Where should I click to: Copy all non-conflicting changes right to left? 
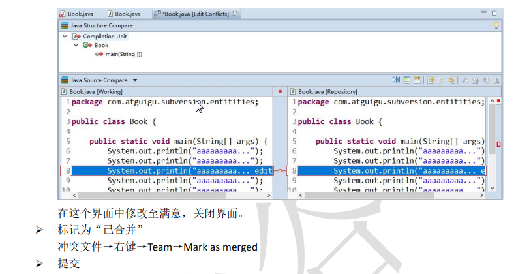[431, 80]
